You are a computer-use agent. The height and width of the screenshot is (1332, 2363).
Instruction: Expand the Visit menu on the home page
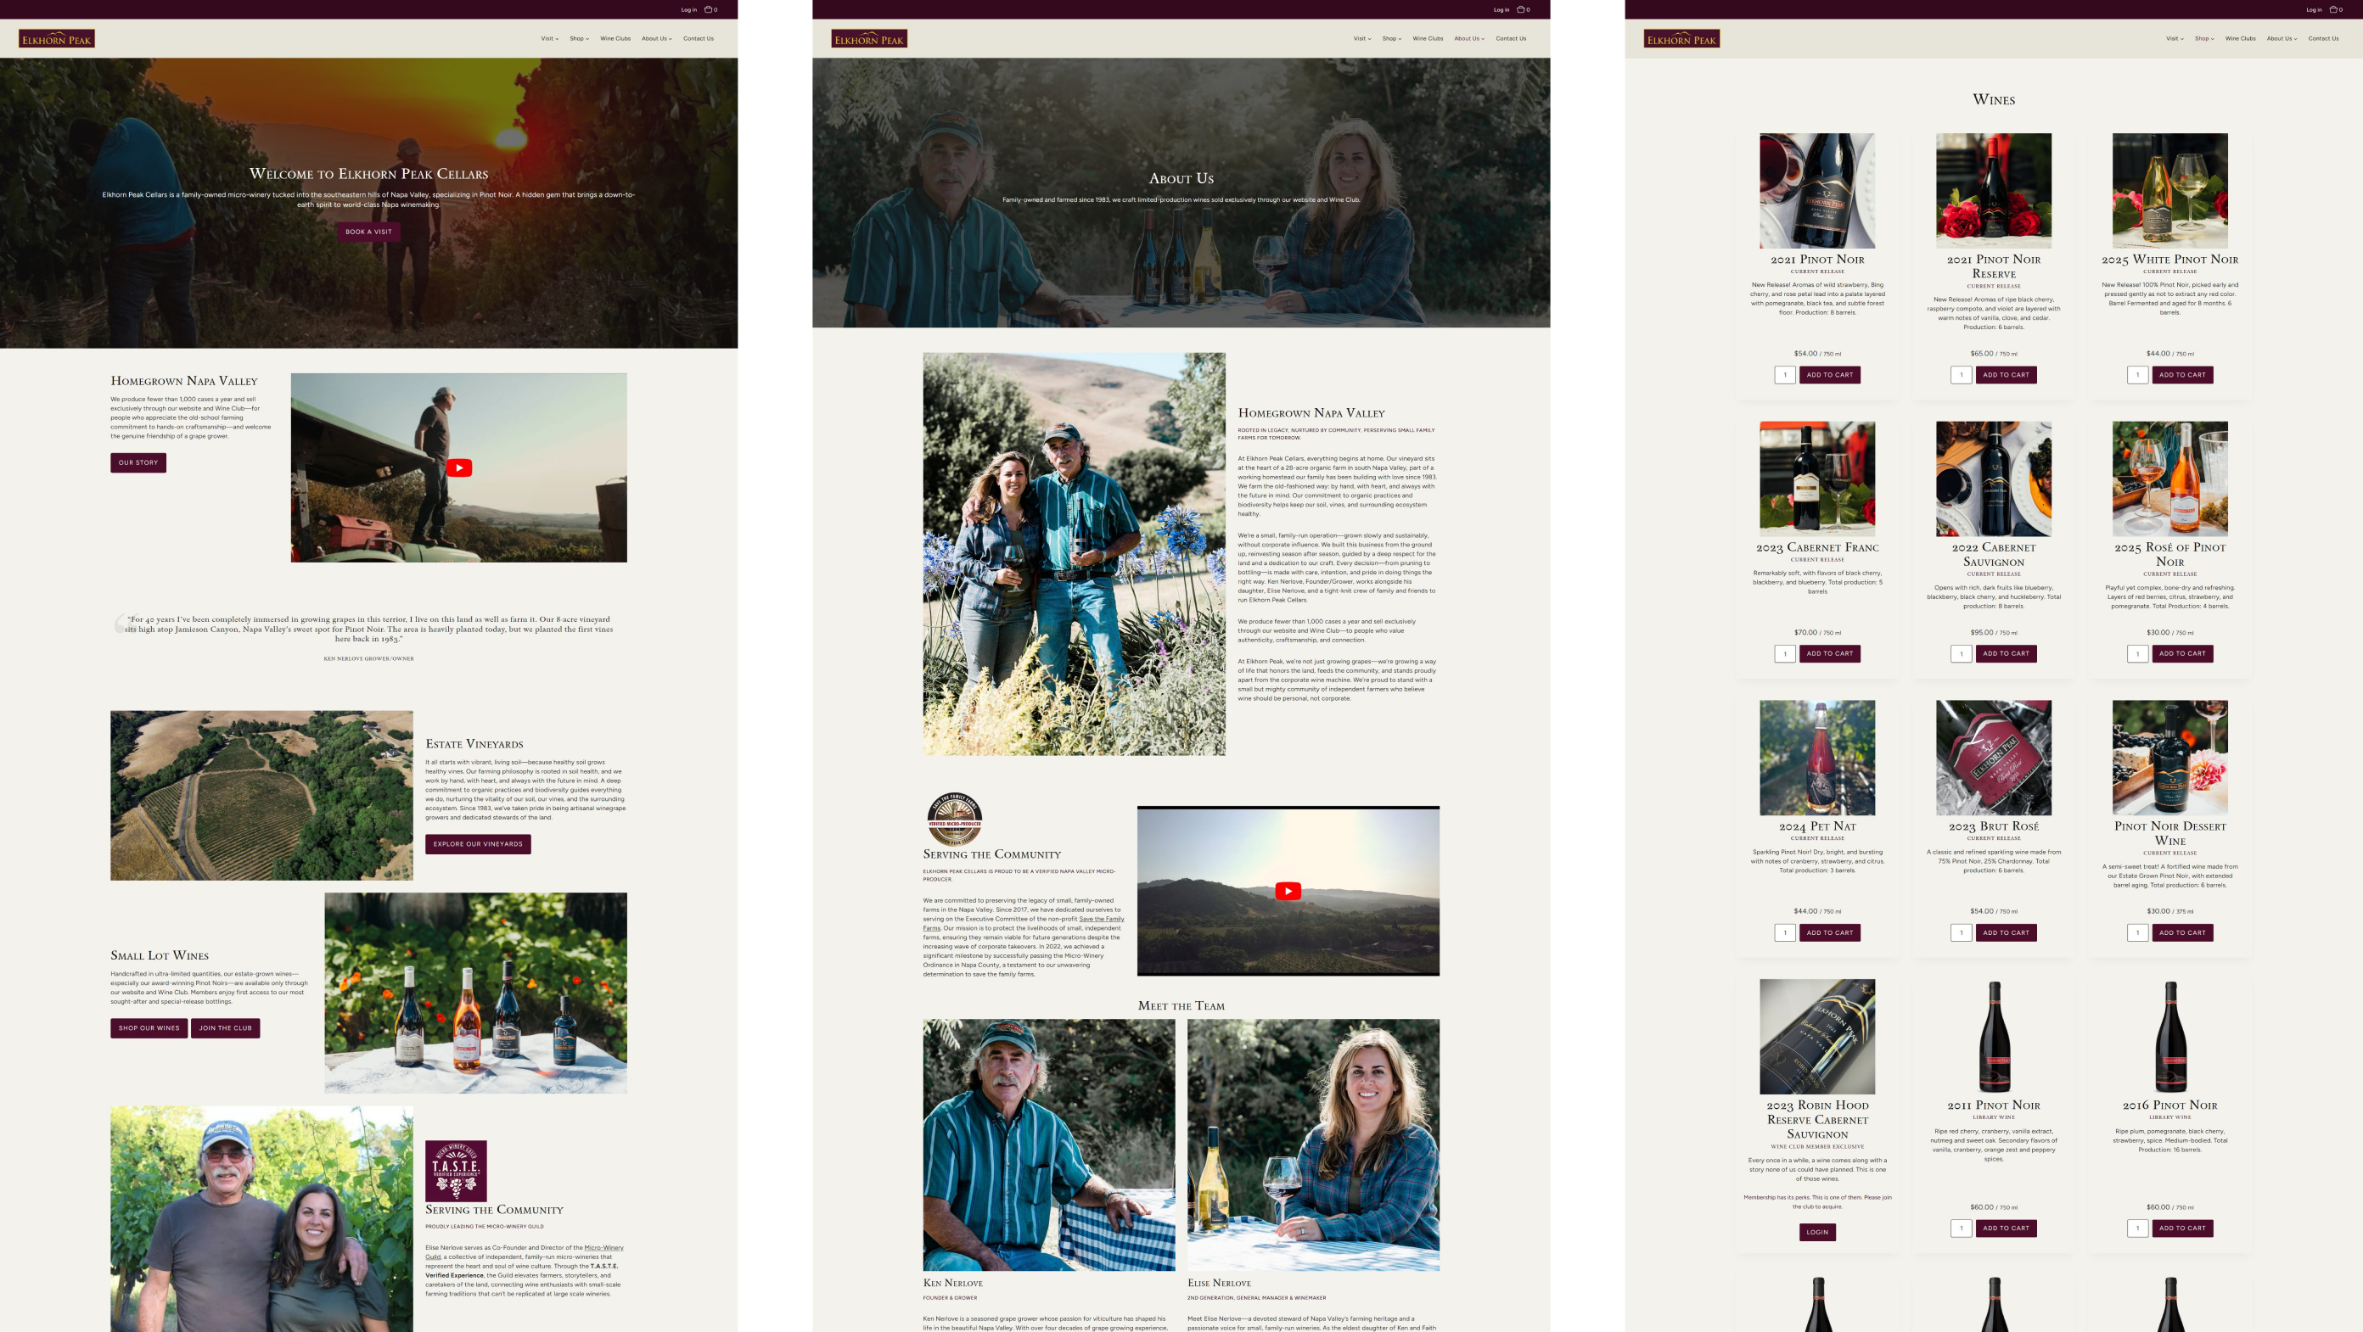click(x=549, y=38)
